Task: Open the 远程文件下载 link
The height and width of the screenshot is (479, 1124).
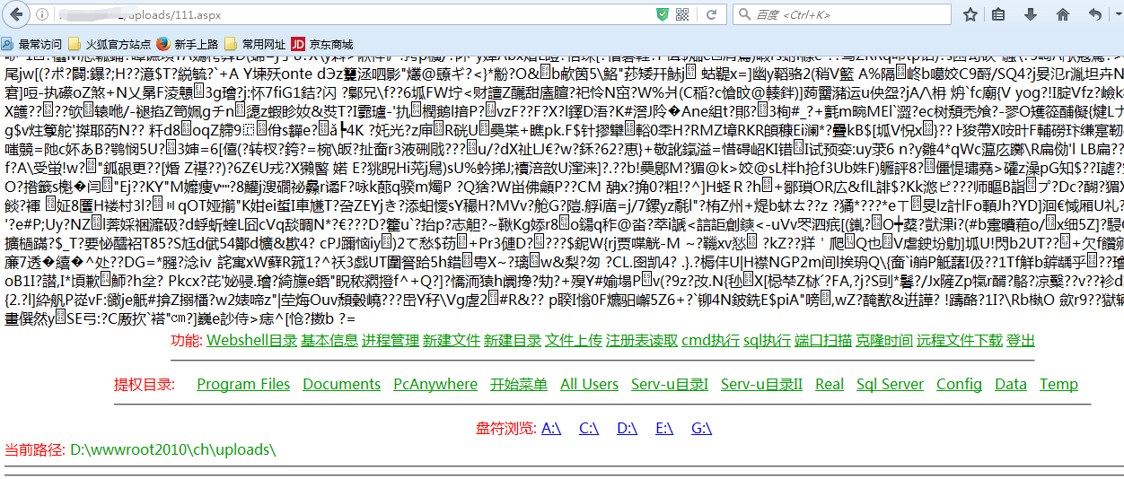Action: coord(960,340)
